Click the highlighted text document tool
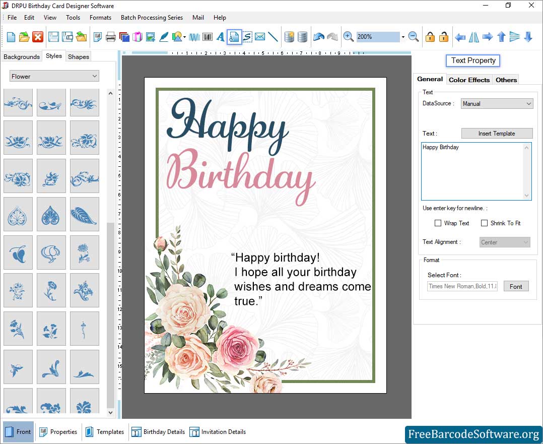The width and height of the screenshot is (543, 444). 234,37
